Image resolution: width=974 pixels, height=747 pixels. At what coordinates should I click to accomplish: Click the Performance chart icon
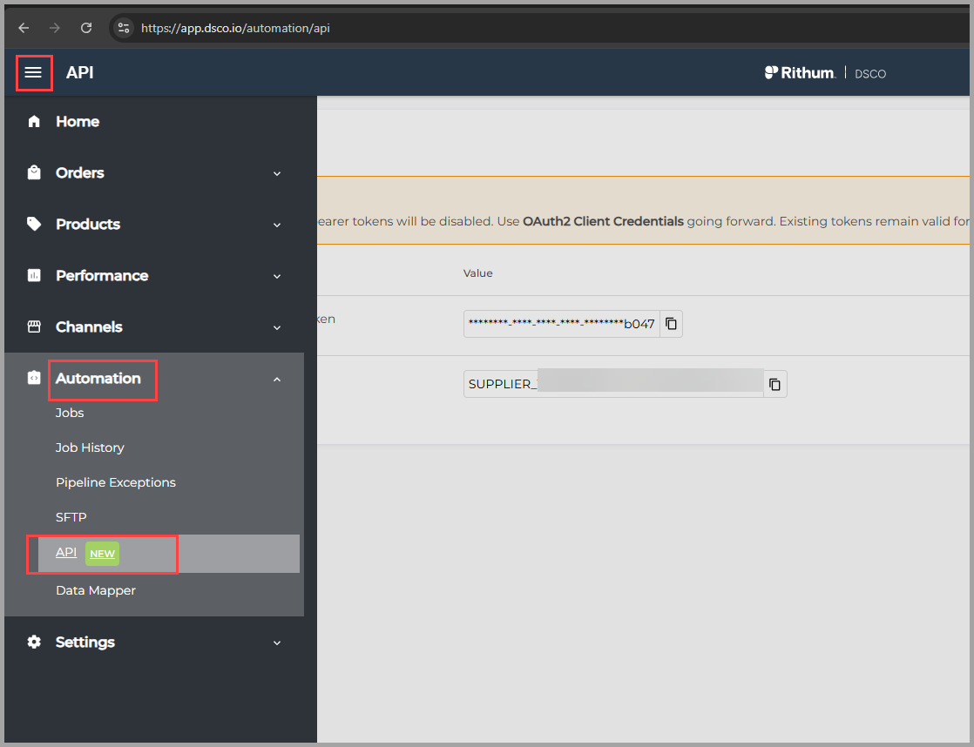[x=34, y=275]
